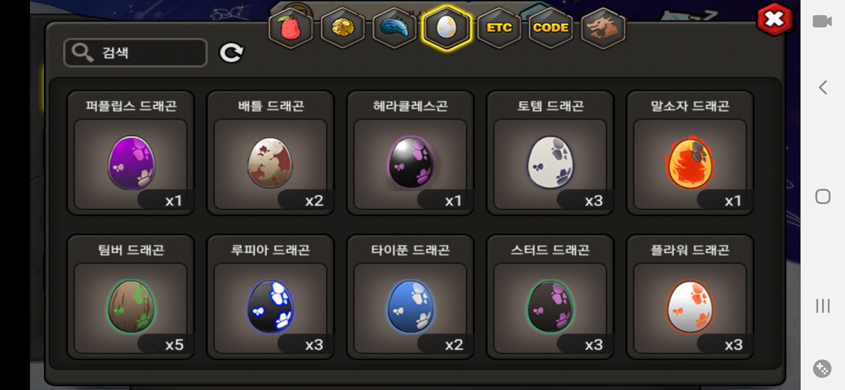Close the inventory with red X

click(775, 19)
